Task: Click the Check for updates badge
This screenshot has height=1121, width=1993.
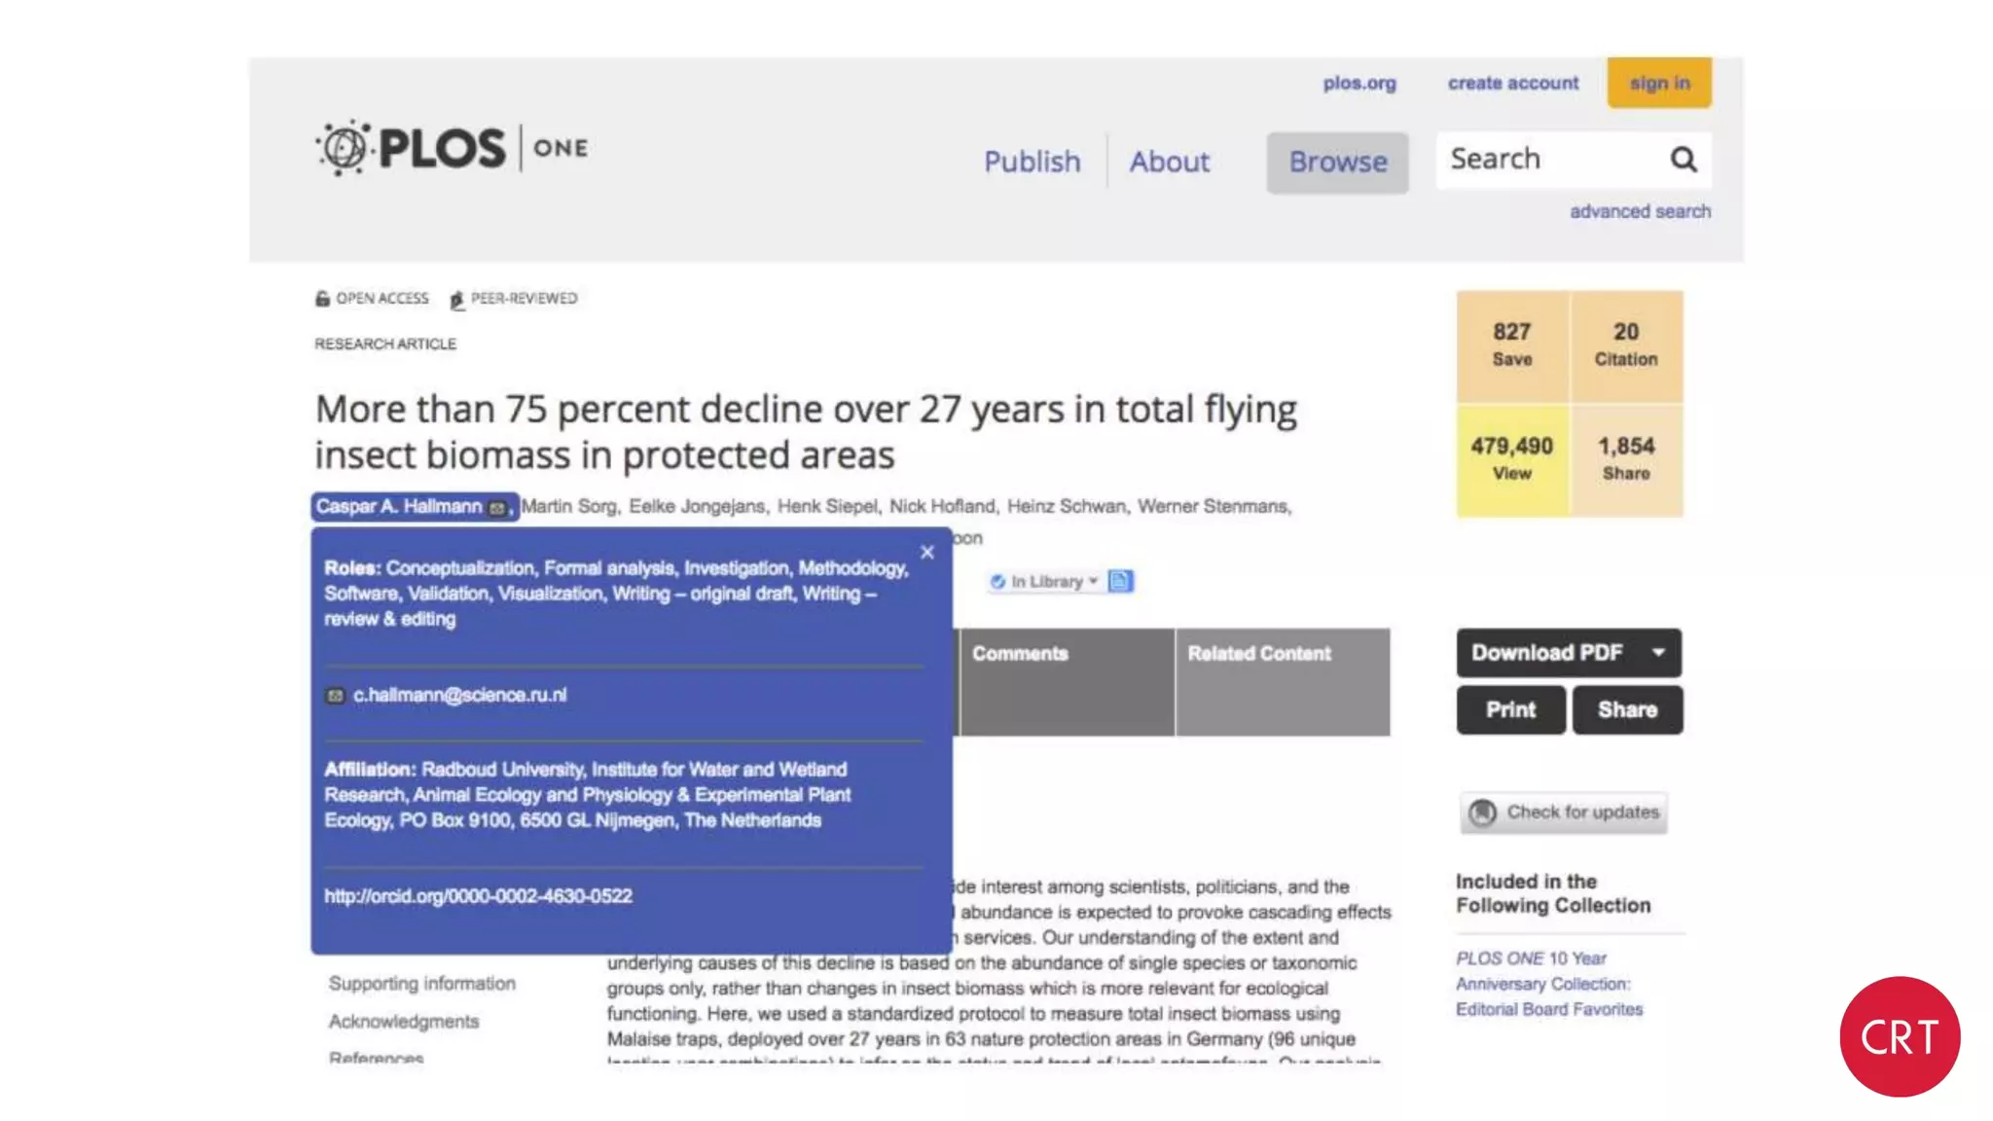Action: 1564,813
